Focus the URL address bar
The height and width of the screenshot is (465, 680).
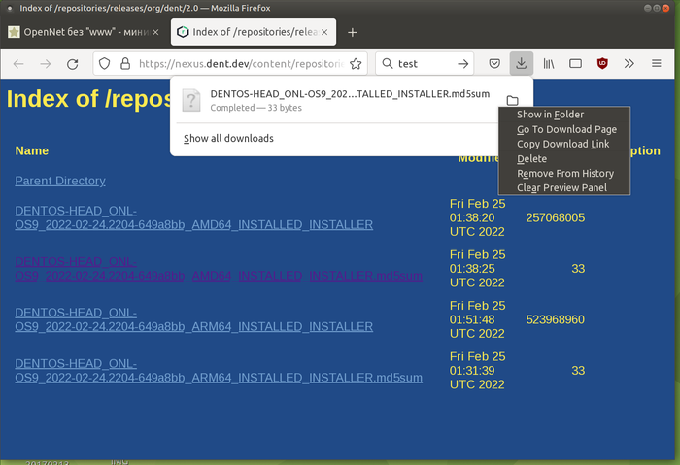click(241, 64)
